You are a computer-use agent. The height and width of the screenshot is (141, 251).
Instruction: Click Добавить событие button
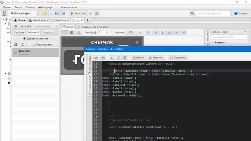click(36, 38)
